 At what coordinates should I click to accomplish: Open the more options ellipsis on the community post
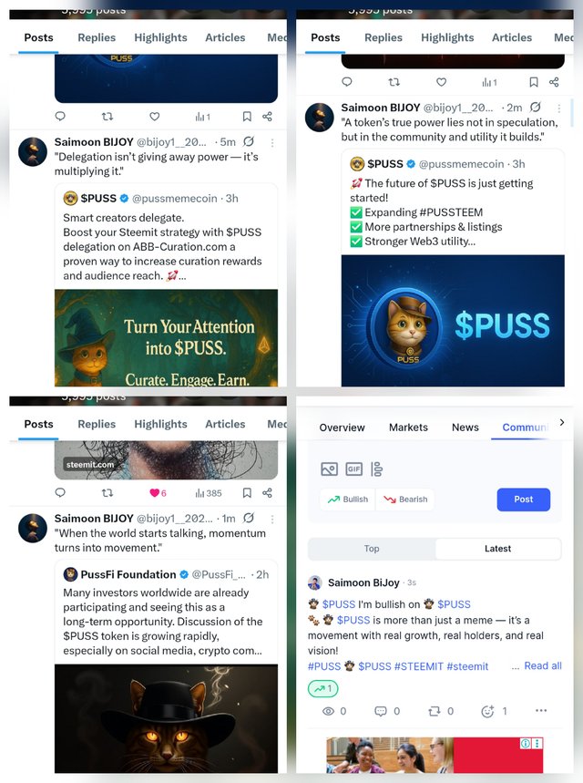click(x=541, y=710)
